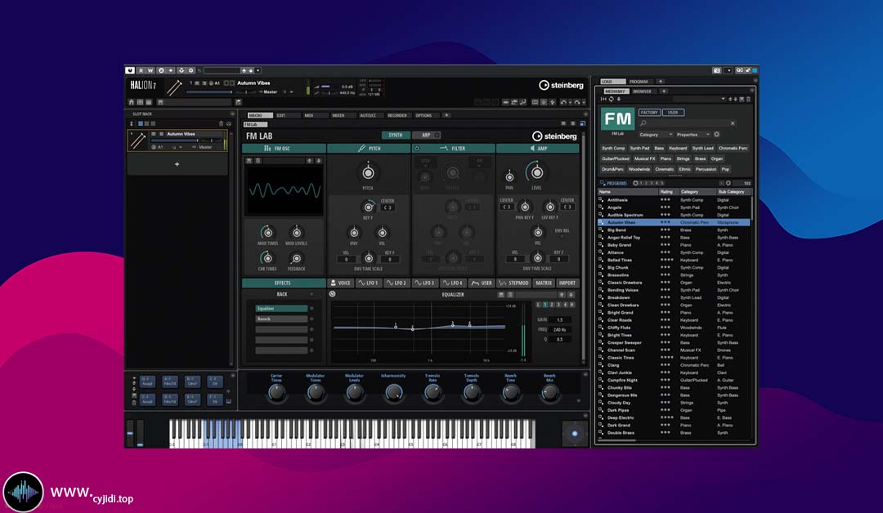Click the IMPORT button
The height and width of the screenshot is (513, 883).
(x=567, y=283)
